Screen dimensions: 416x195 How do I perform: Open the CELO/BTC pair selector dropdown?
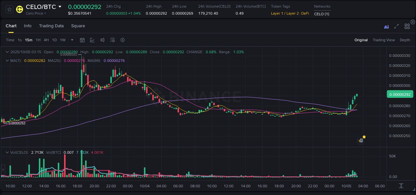pos(61,6)
